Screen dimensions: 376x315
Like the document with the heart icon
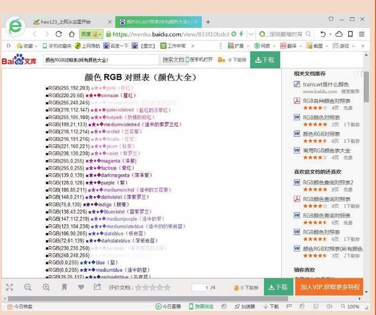pos(81,287)
